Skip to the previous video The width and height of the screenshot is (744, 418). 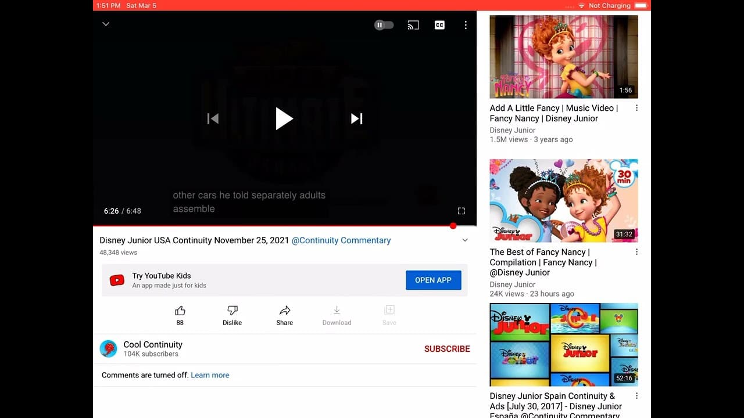213,118
